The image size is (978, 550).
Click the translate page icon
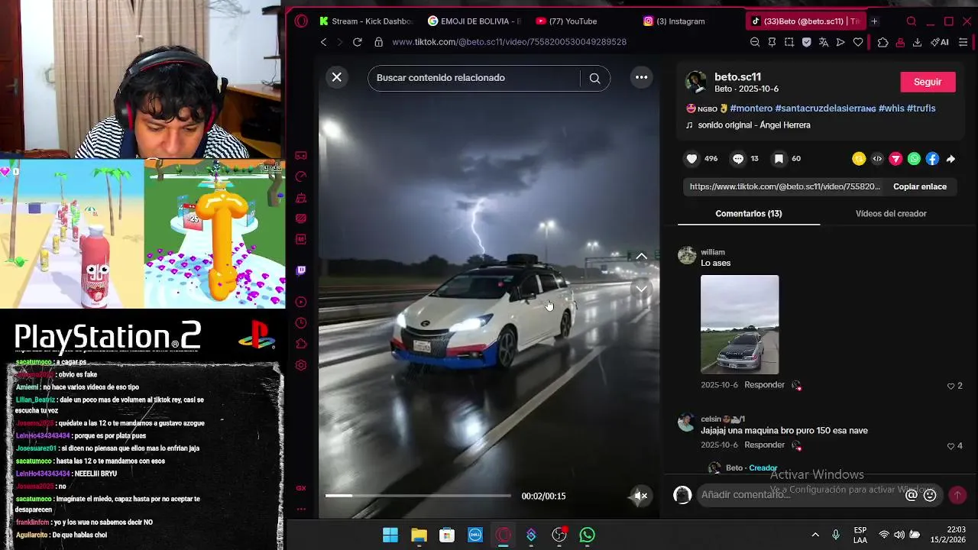click(x=824, y=42)
